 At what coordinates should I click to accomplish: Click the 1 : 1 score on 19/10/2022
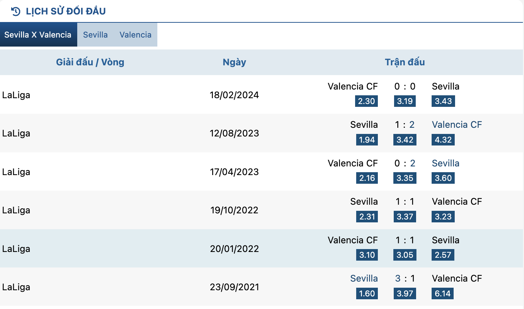(x=405, y=201)
